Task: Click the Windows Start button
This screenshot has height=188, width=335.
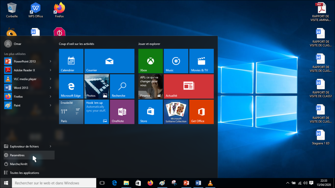Action: (6, 183)
